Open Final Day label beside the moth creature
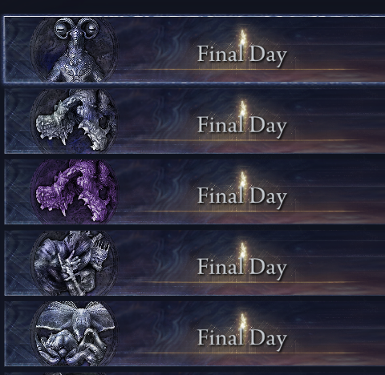This screenshot has height=375, width=385. (242, 339)
